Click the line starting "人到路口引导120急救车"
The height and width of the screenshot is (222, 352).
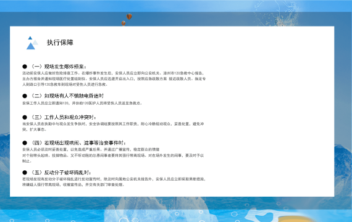(x=65, y=84)
